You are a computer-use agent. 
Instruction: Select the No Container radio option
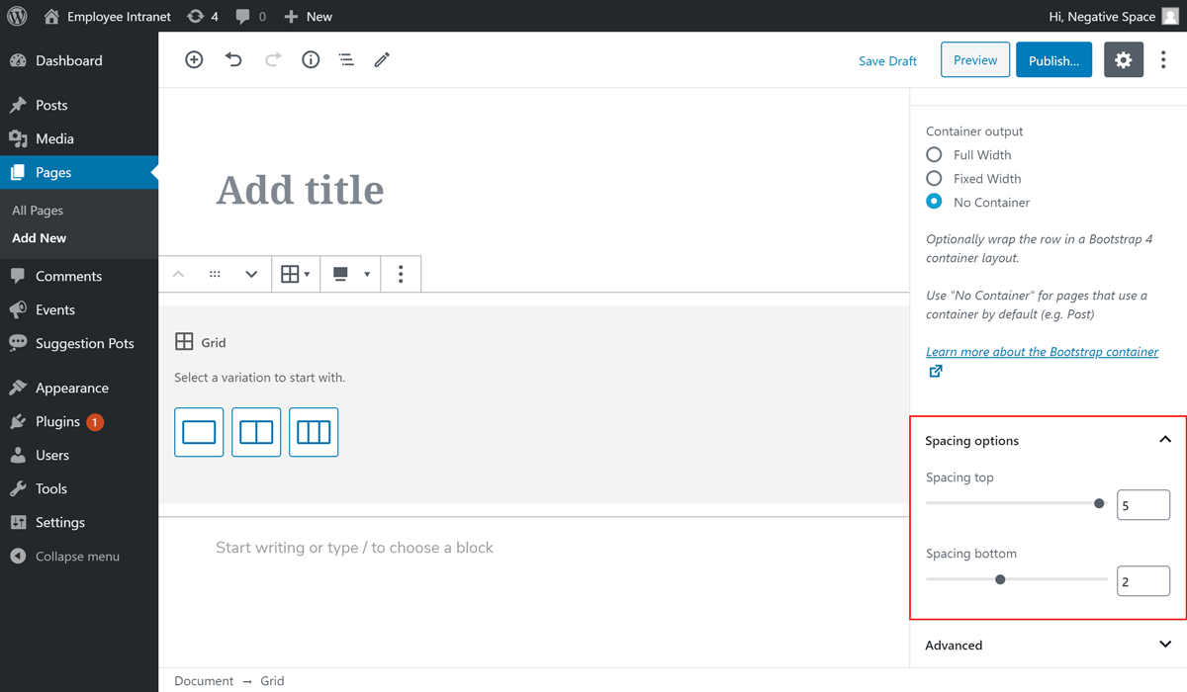click(934, 203)
